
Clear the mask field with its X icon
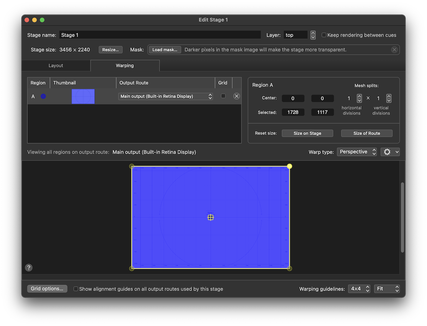[x=394, y=49]
